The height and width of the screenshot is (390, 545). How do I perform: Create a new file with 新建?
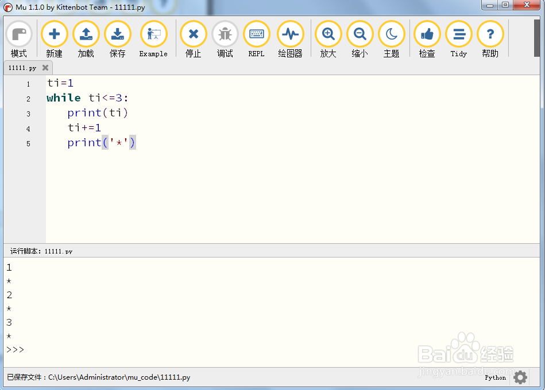[x=54, y=34]
